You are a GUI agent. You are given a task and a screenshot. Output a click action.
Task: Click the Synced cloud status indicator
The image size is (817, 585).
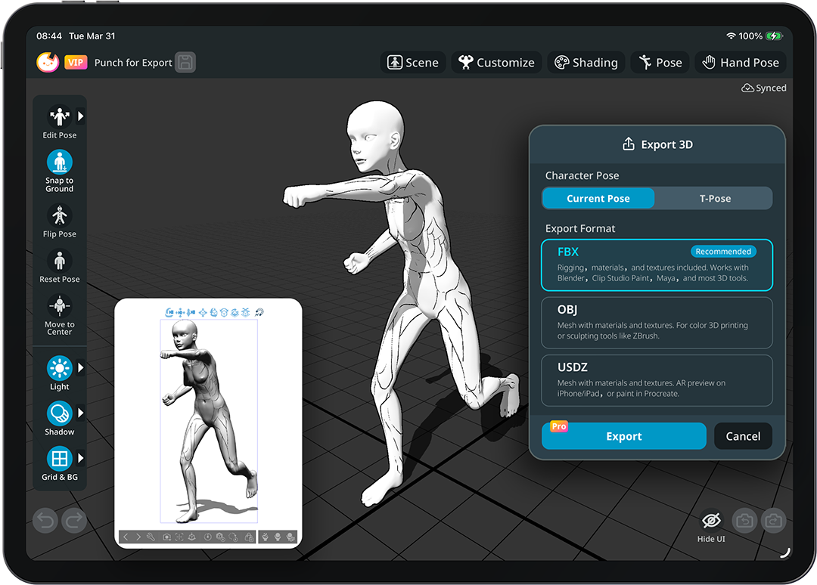pyautogui.click(x=763, y=88)
